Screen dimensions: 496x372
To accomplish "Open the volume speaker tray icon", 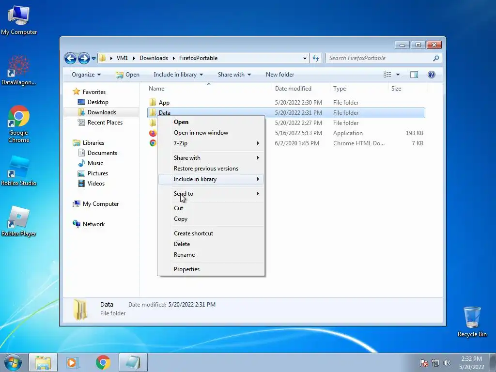I will click(x=447, y=363).
